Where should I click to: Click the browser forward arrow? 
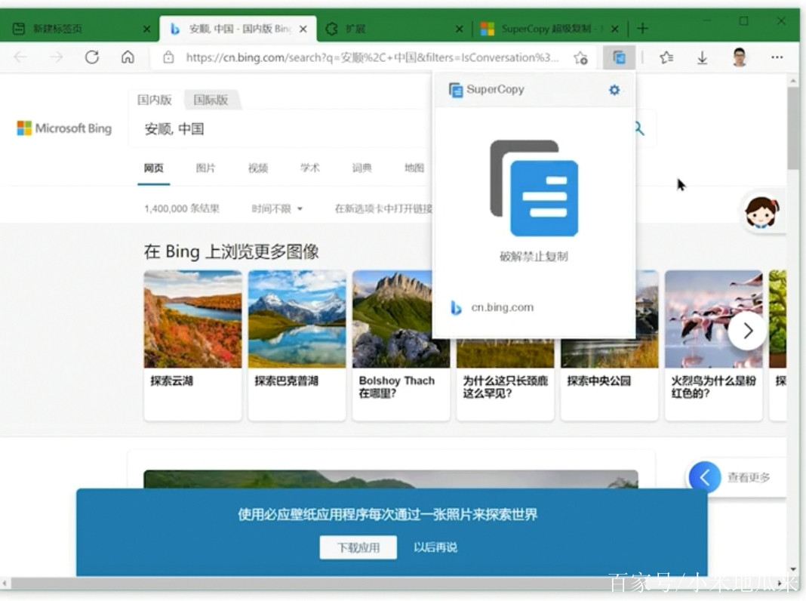tap(56, 57)
